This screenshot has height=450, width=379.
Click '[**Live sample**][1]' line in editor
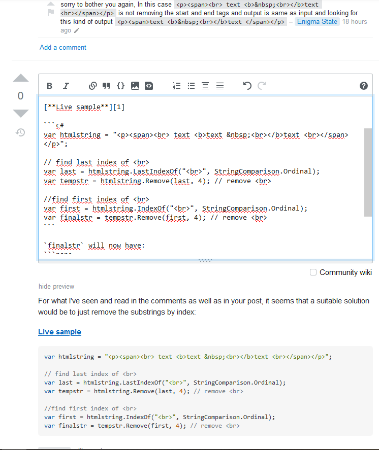[84, 107]
